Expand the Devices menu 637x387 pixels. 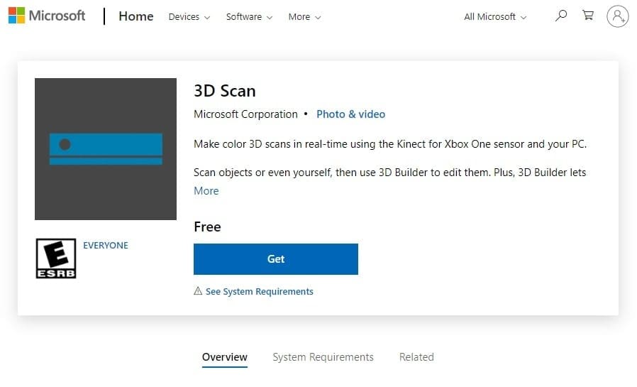pyautogui.click(x=189, y=17)
